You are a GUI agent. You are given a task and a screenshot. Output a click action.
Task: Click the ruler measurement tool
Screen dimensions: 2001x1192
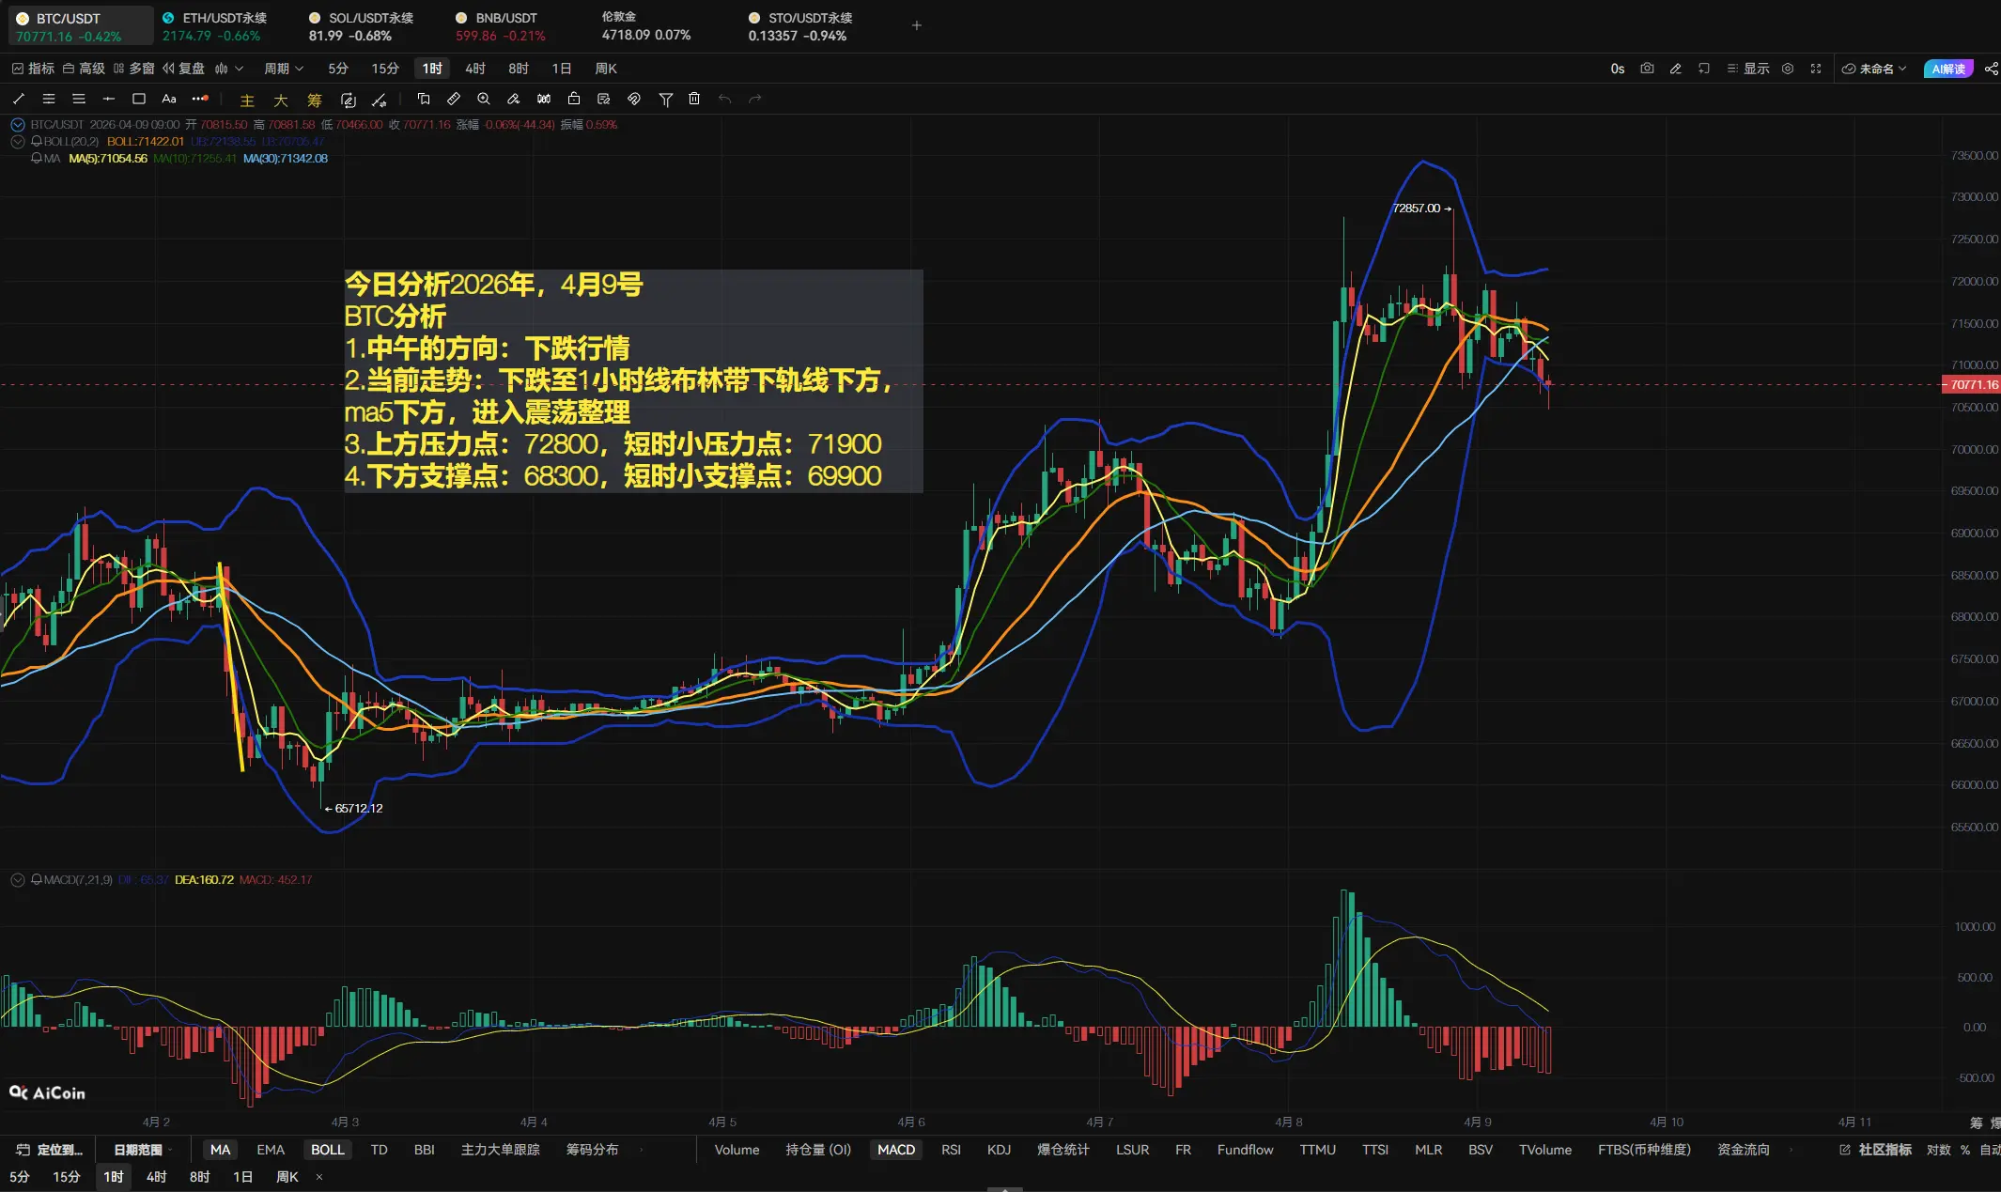pyautogui.click(x=454, y=99)
